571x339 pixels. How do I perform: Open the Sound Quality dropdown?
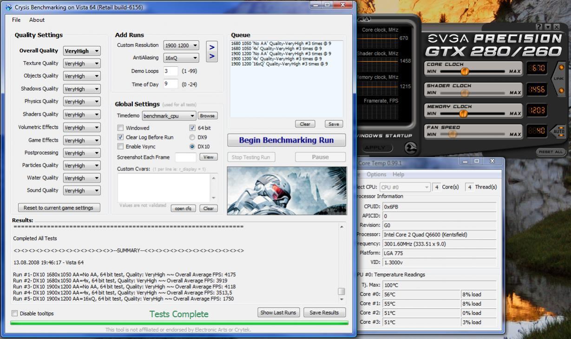pyautogui.click(x=82, y=190)
